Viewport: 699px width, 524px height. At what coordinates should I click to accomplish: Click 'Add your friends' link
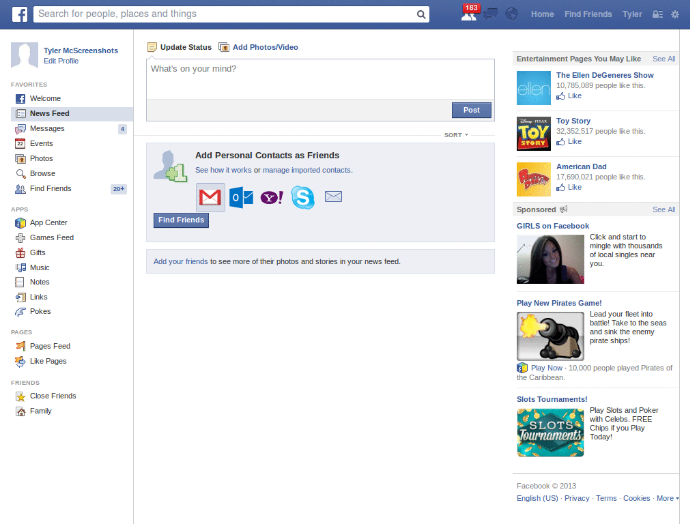click(180, 261)
